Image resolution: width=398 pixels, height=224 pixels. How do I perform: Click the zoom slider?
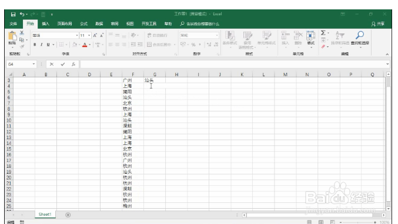(357, 222)
